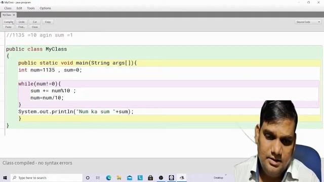Click 'public class MyClass' declaration line

[36, 49]
